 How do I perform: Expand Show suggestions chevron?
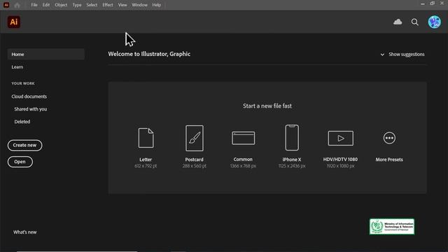[x=382, y=55]
